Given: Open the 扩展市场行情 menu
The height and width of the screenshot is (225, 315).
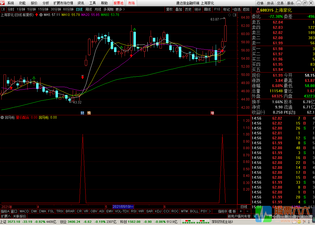Looking at the screenshot, I should [63, 3].
